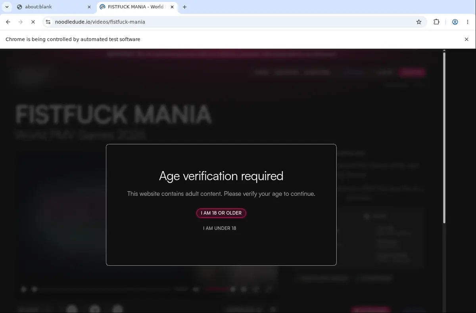This screenshot has height=313, width=476.
Task: Select the FISTFUCK MANIA browser tab
Action: [x=138, y=7]
